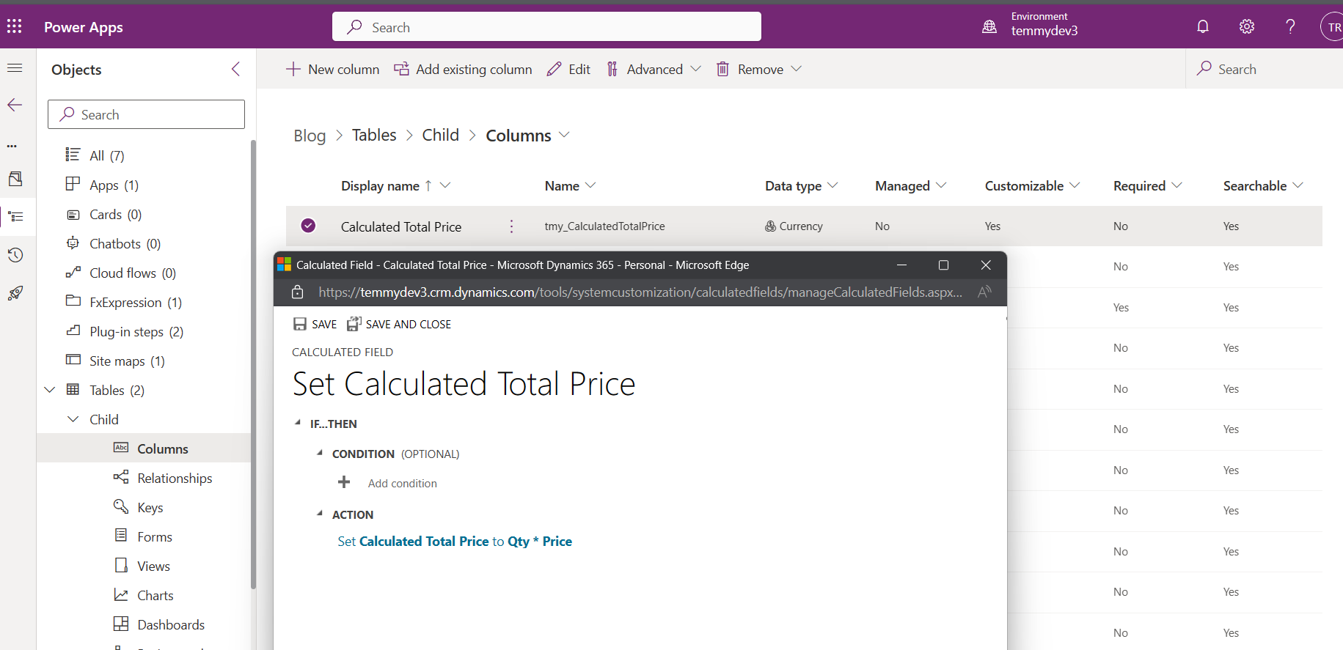The image size is (1343, 650).
Task: Open the TR account profile
Action: [1332, 27]
